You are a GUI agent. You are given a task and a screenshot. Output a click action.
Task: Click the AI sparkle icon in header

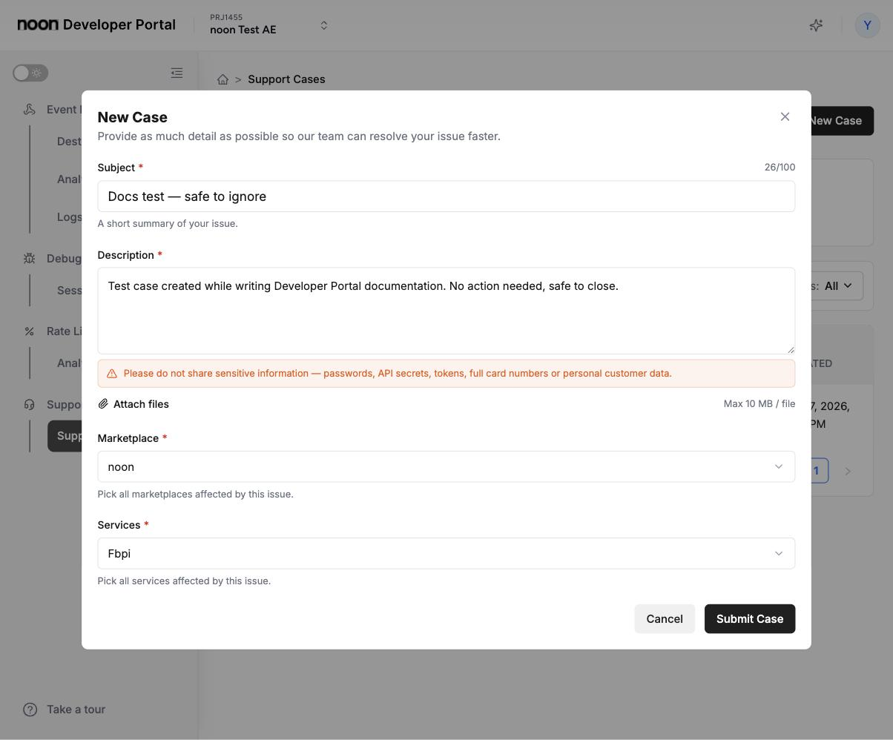click(816, 25)
